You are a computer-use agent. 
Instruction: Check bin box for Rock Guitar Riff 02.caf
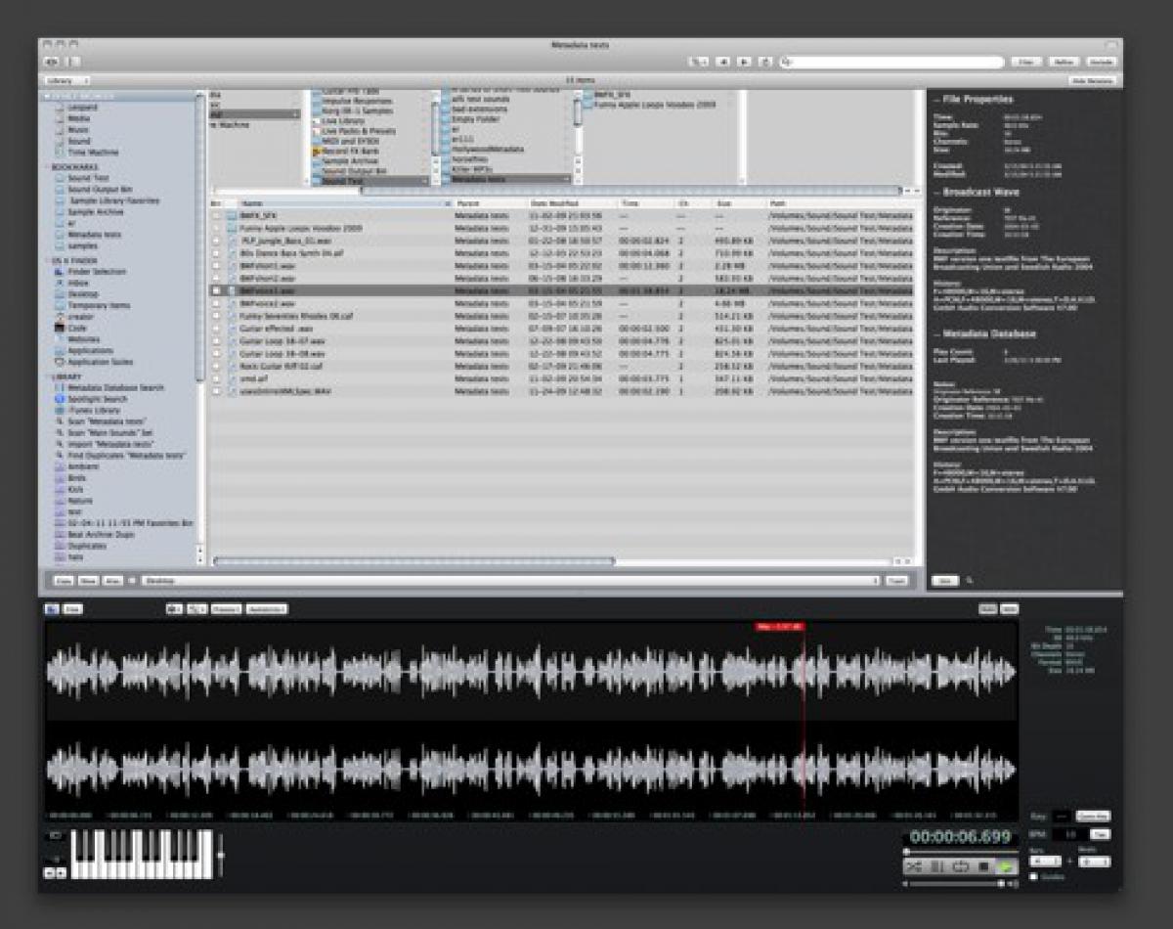click(x=217, y=366)
